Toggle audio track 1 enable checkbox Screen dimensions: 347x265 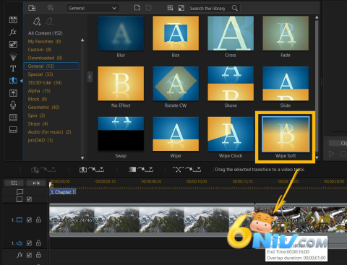(x=29, y=243)
